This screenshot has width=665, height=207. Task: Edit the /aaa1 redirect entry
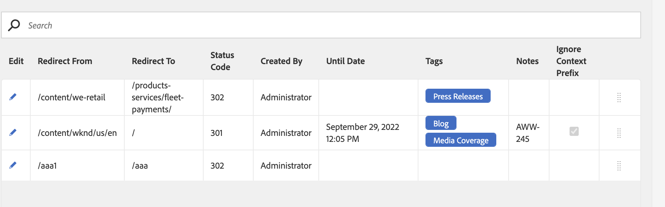click(13, 165)
